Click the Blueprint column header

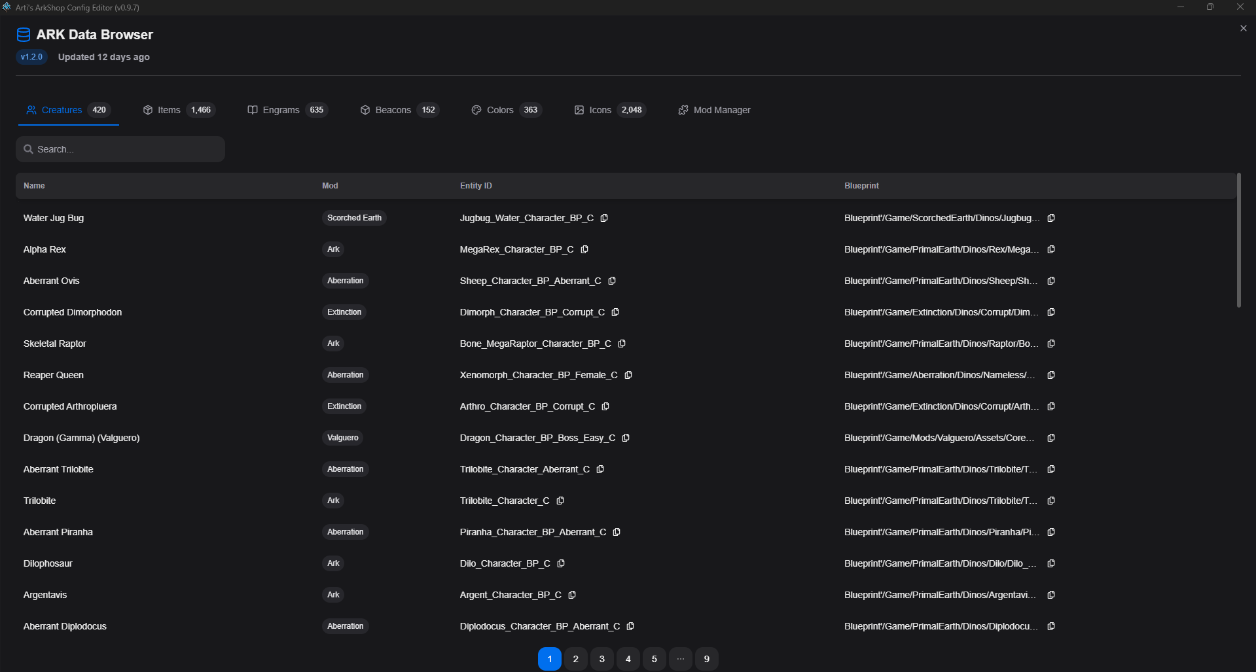(861, 186)
